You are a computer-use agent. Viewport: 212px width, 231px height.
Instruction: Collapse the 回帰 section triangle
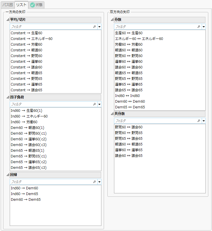8,175
